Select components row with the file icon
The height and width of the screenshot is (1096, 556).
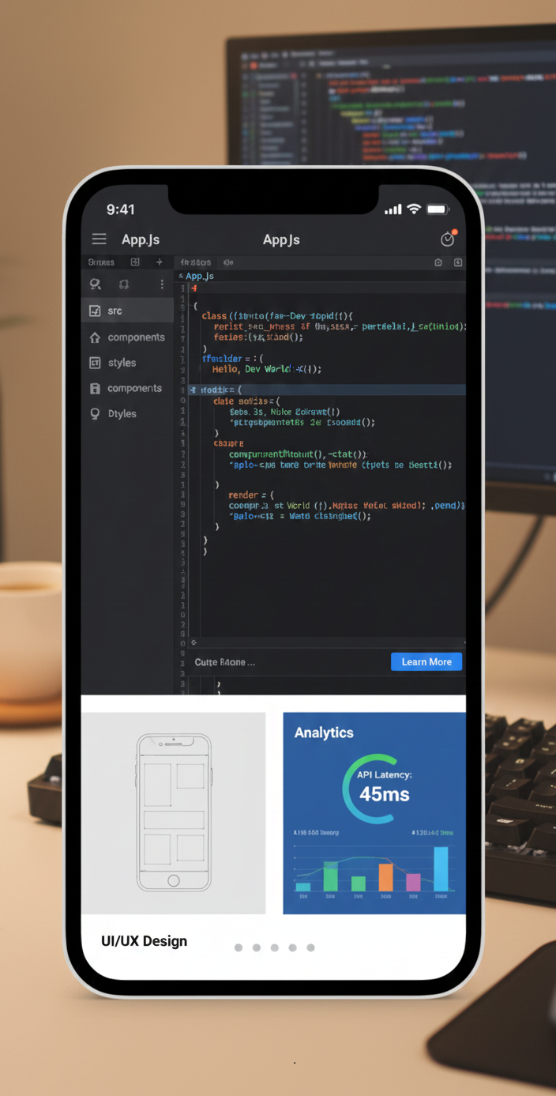click(128, 388)
